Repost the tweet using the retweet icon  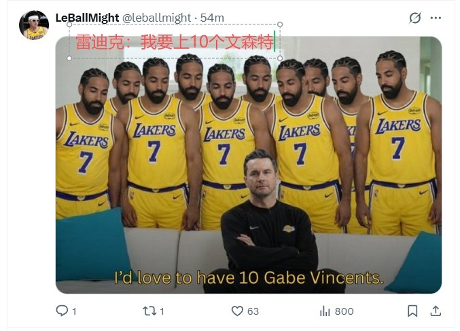click(149, 311)
